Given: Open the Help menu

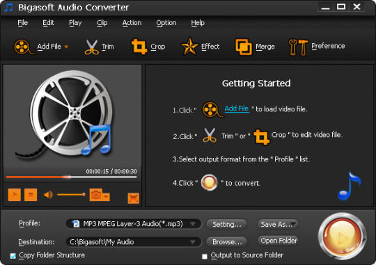Looking at the screenshot, I should click(198, 23).
